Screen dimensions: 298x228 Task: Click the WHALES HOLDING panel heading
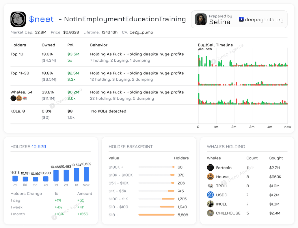pyautogui.click(x=226, y=147)
